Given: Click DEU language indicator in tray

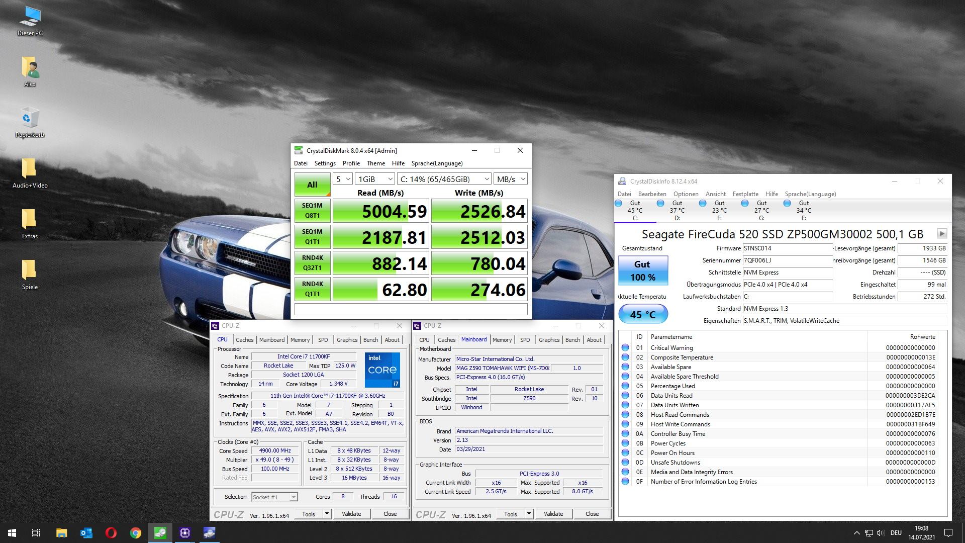Looking at the screenshot, I should point(896,533).
